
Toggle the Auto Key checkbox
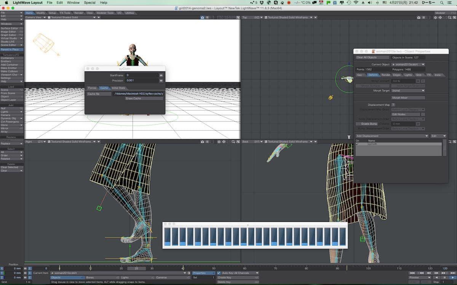(x=219, y=273)
